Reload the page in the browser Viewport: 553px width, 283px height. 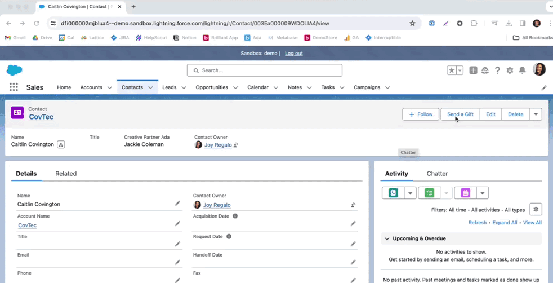37,23
